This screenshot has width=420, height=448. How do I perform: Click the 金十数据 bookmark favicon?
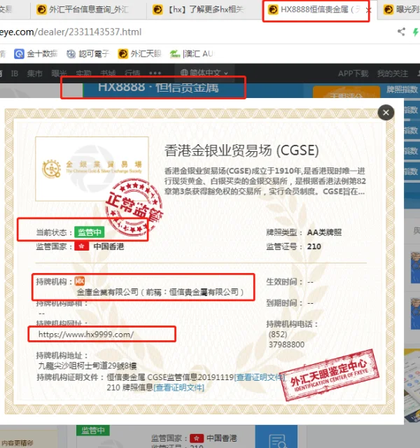tap(19, 53)
